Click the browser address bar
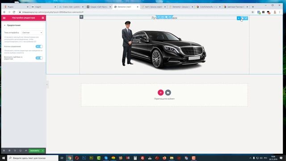This screenshot has height=161, width=286. (134, 12)
